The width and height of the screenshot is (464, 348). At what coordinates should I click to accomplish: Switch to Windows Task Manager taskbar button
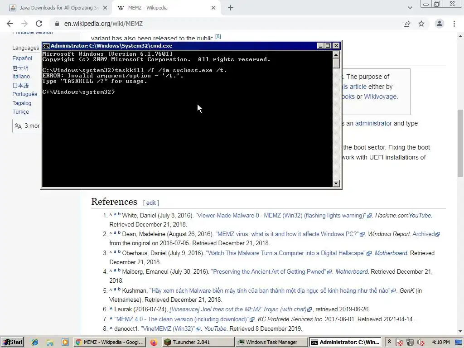pos(271,342)
